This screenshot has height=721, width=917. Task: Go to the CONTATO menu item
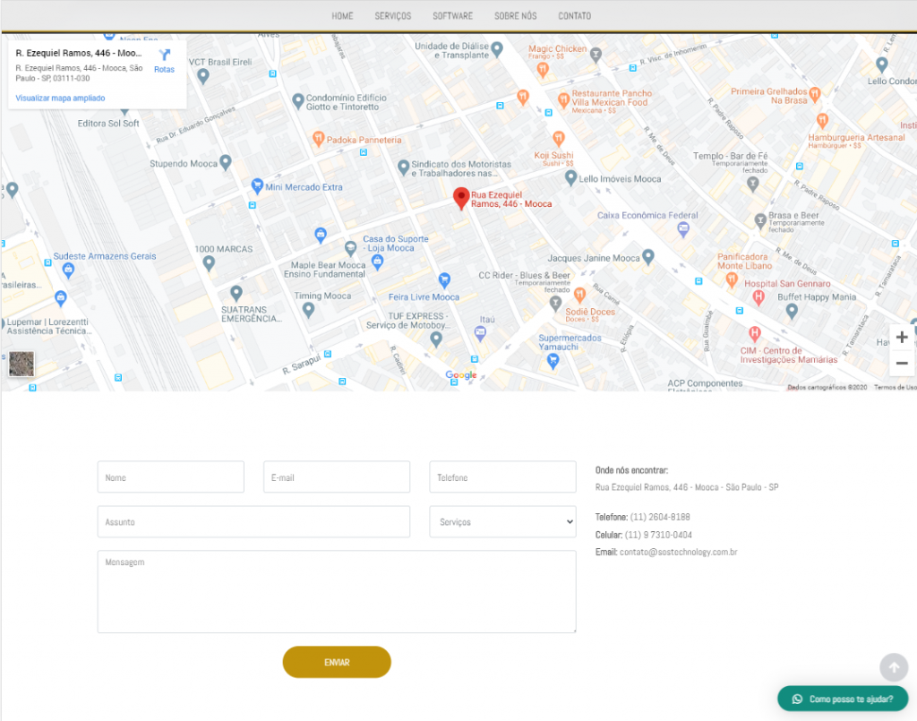(x=574, y=16)
